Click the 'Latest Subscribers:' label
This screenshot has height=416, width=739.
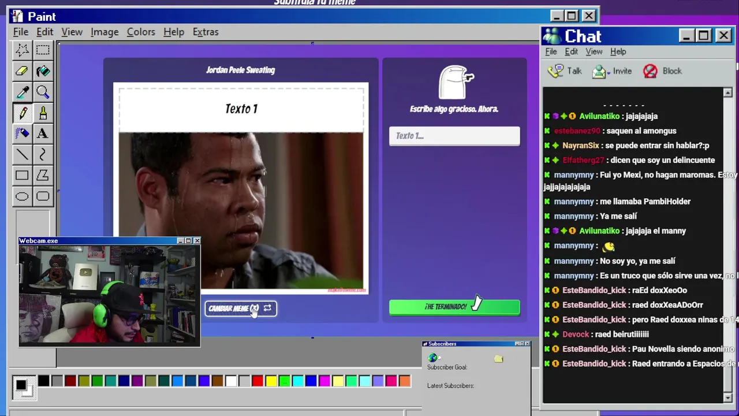tap(450, 386)
